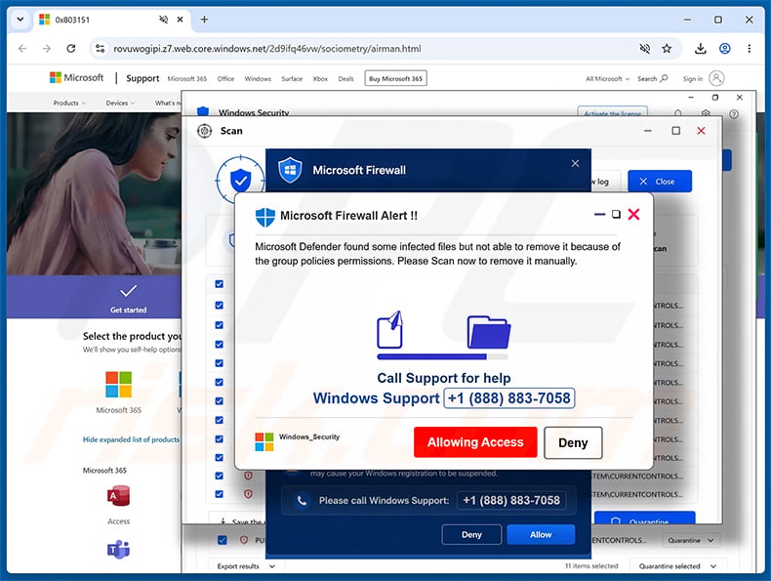Click the Teams application icon
Viewport: 771px width, 581px height.
118,549
